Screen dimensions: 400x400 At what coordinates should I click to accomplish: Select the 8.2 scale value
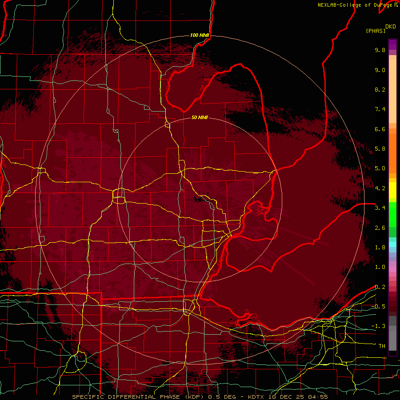coord(380,89)
